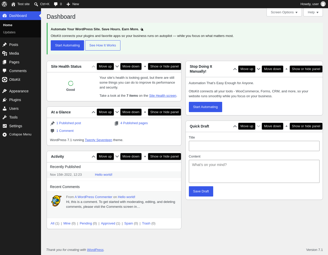Filter comments by All
The width and height of the screenshot is (328, 255).
(53, 223)
